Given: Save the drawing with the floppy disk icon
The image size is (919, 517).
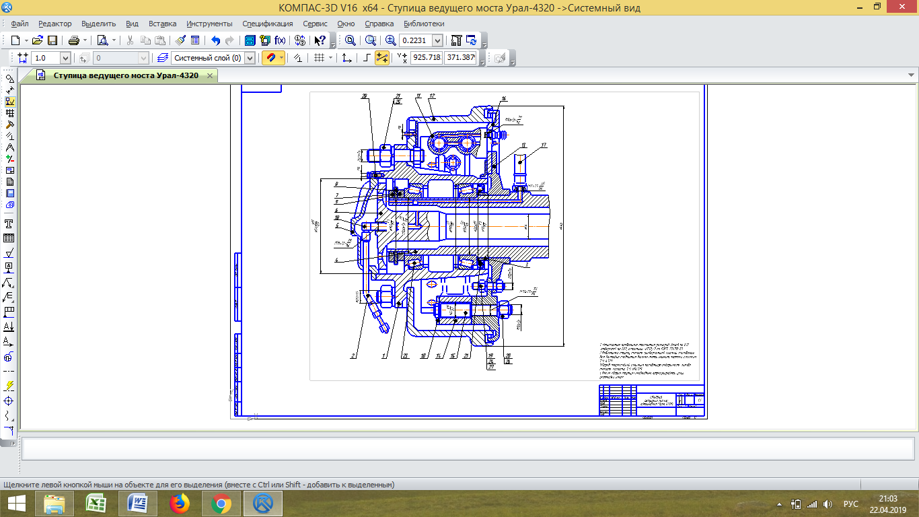Looking at the screenshot, I should 52,40.
